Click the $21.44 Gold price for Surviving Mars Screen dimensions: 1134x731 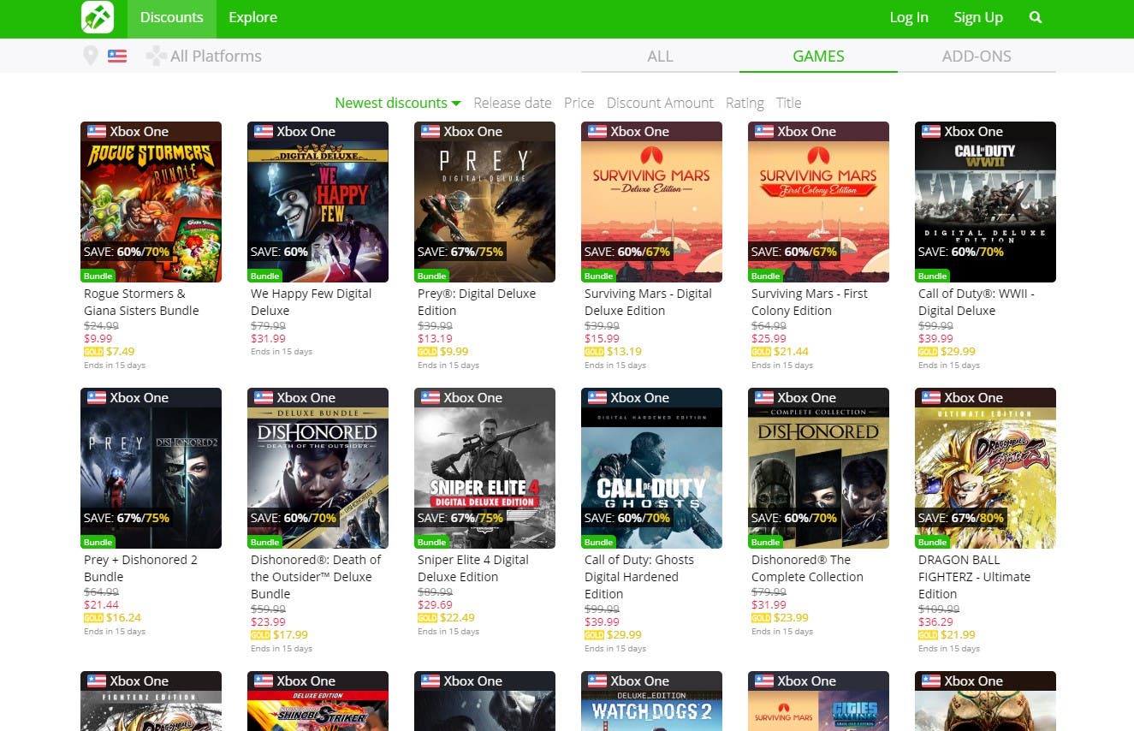click(791, 352)
